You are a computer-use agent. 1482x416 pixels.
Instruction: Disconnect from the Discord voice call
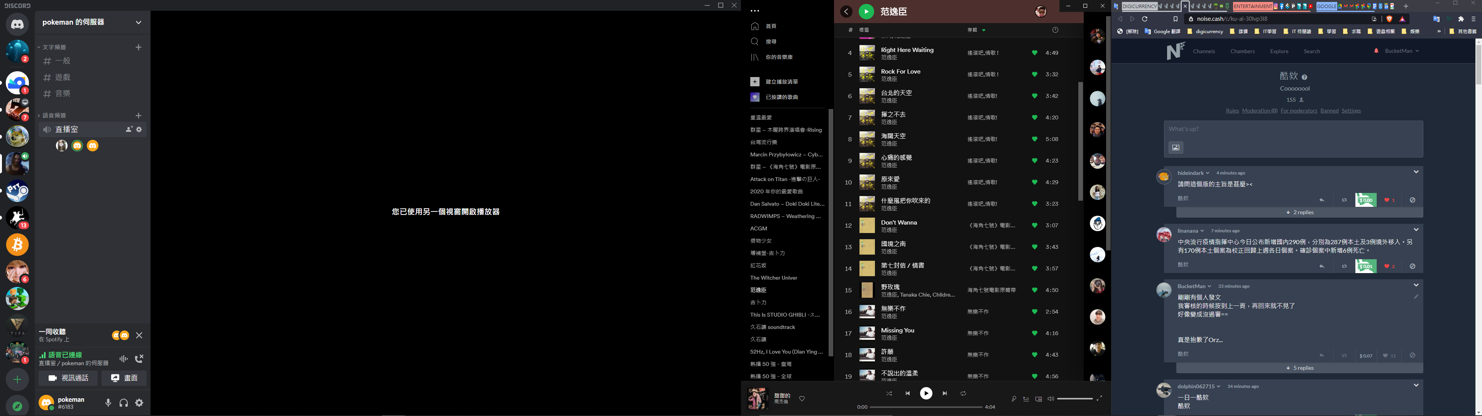tap(139, 359)
